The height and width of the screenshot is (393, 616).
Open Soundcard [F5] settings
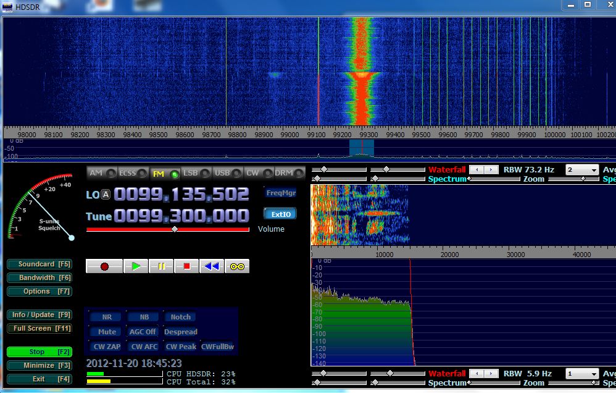click(x=40, y=264)
